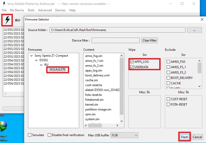Screen dimensions: 206x143
Task: Tick the CUST-RESET Misc TA checkbox
Action: 168,99
